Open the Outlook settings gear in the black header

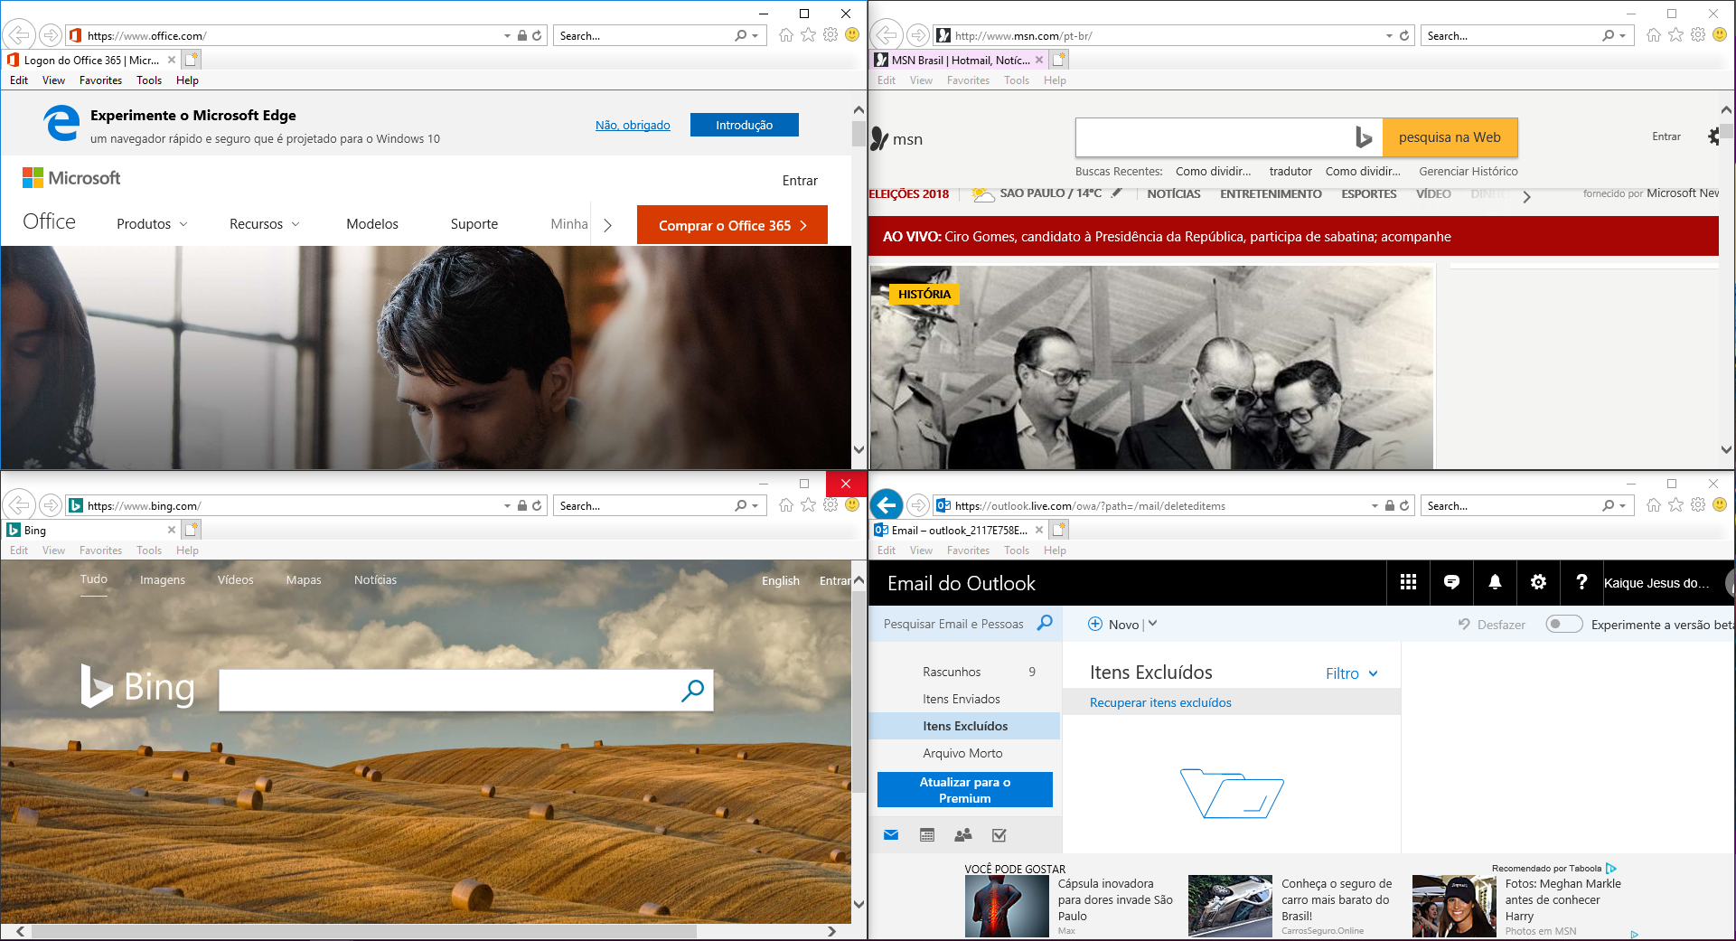(x=1538, y=582)
